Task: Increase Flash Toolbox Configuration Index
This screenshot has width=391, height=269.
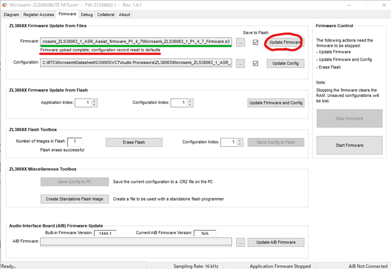Action: [x=240, y=140]
